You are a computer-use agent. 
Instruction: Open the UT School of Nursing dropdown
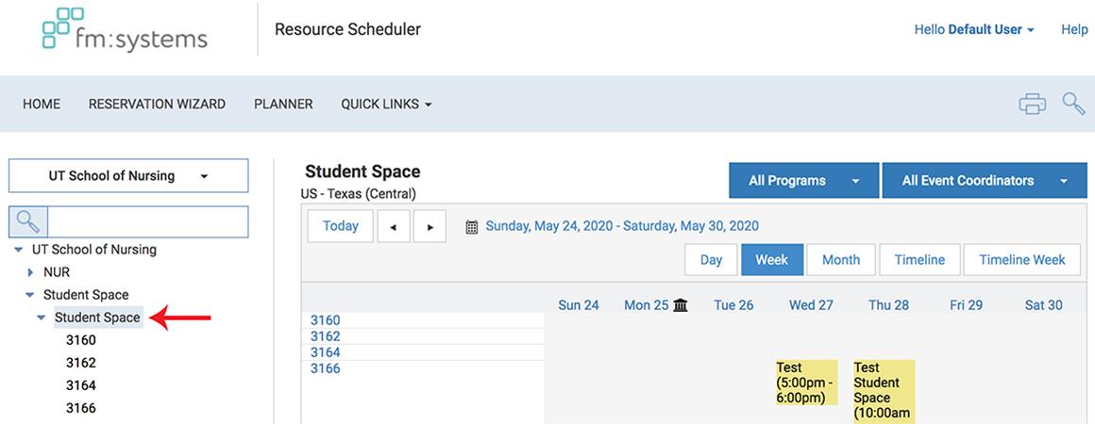(128, 176)
